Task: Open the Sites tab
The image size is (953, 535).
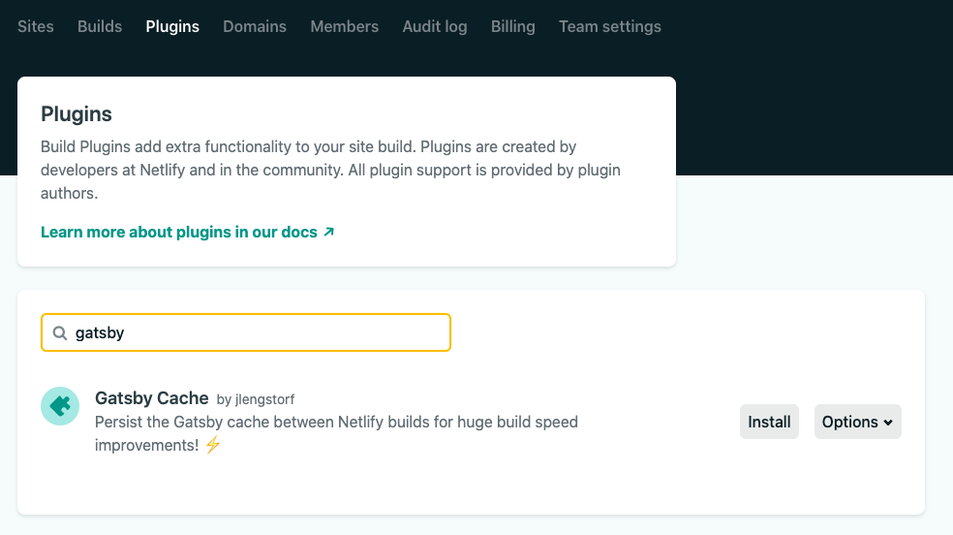Action: point(35,27)
